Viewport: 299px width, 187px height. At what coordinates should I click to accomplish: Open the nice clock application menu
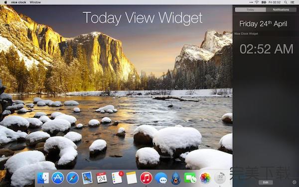pos(18,2)
